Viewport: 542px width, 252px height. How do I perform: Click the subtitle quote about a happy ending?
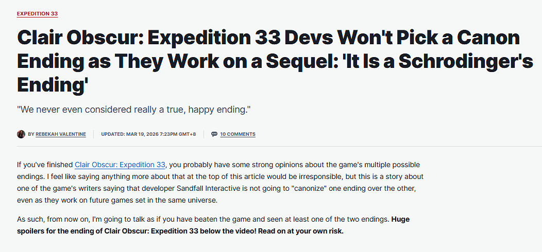133,110
